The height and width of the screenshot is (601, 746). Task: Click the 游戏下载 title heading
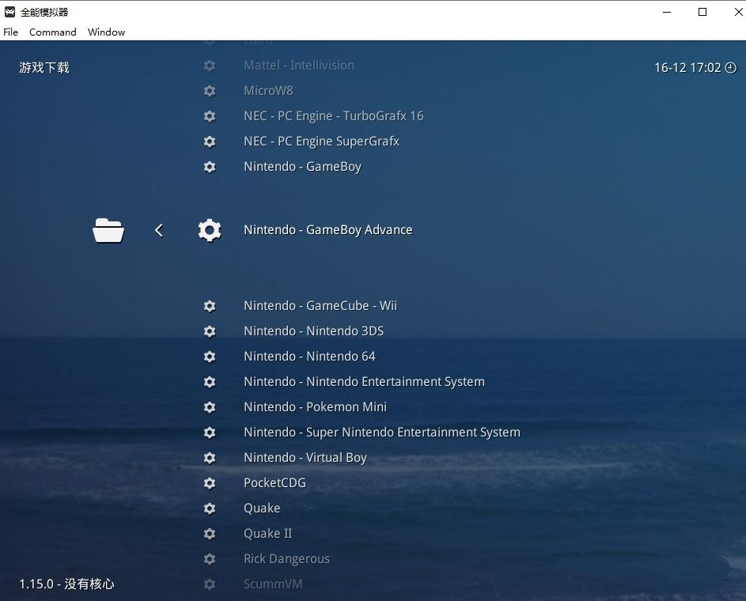[44, 68]
